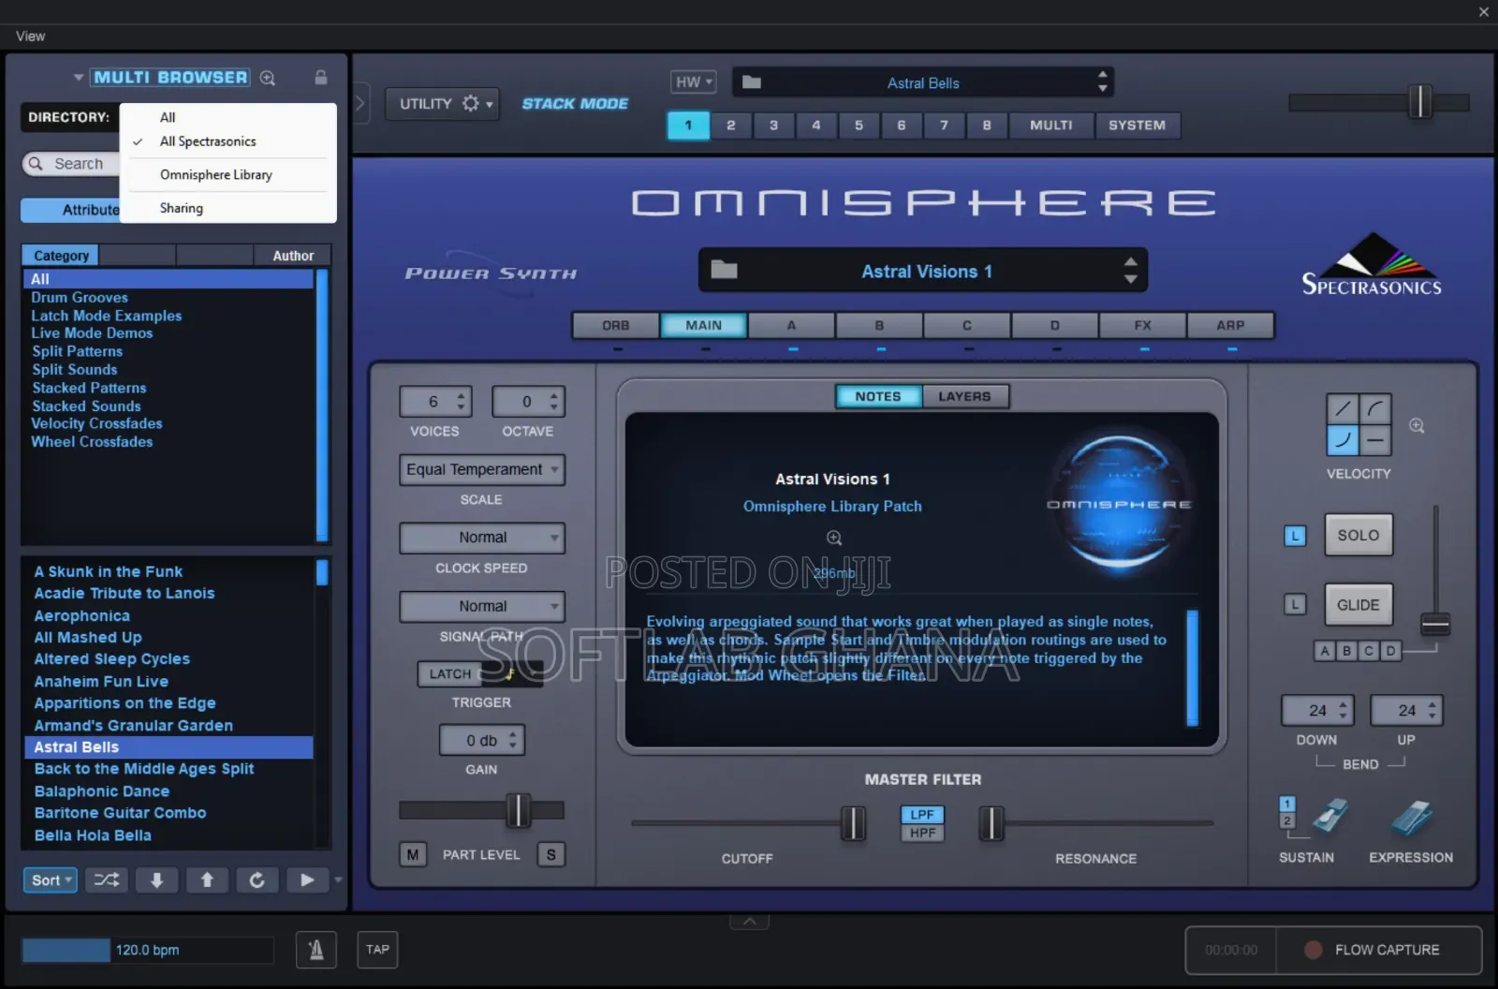The width and height of the screenshot is (1498, 989).
Task: Toggle the GLIDE button
Action: pyautogui.click(x=1358, y=605)
